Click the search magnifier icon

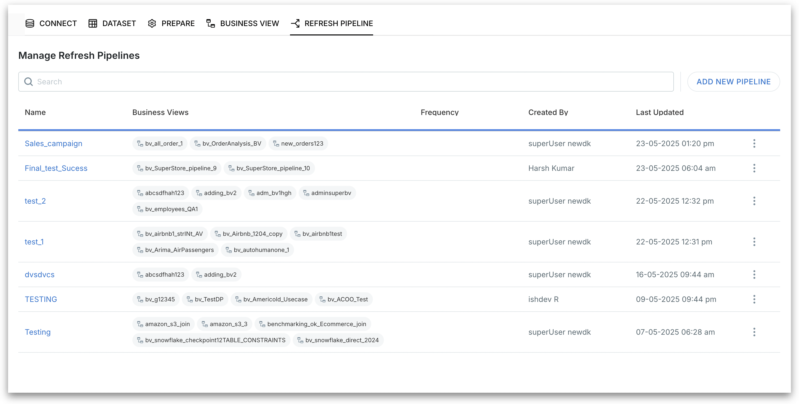[29, 81]
